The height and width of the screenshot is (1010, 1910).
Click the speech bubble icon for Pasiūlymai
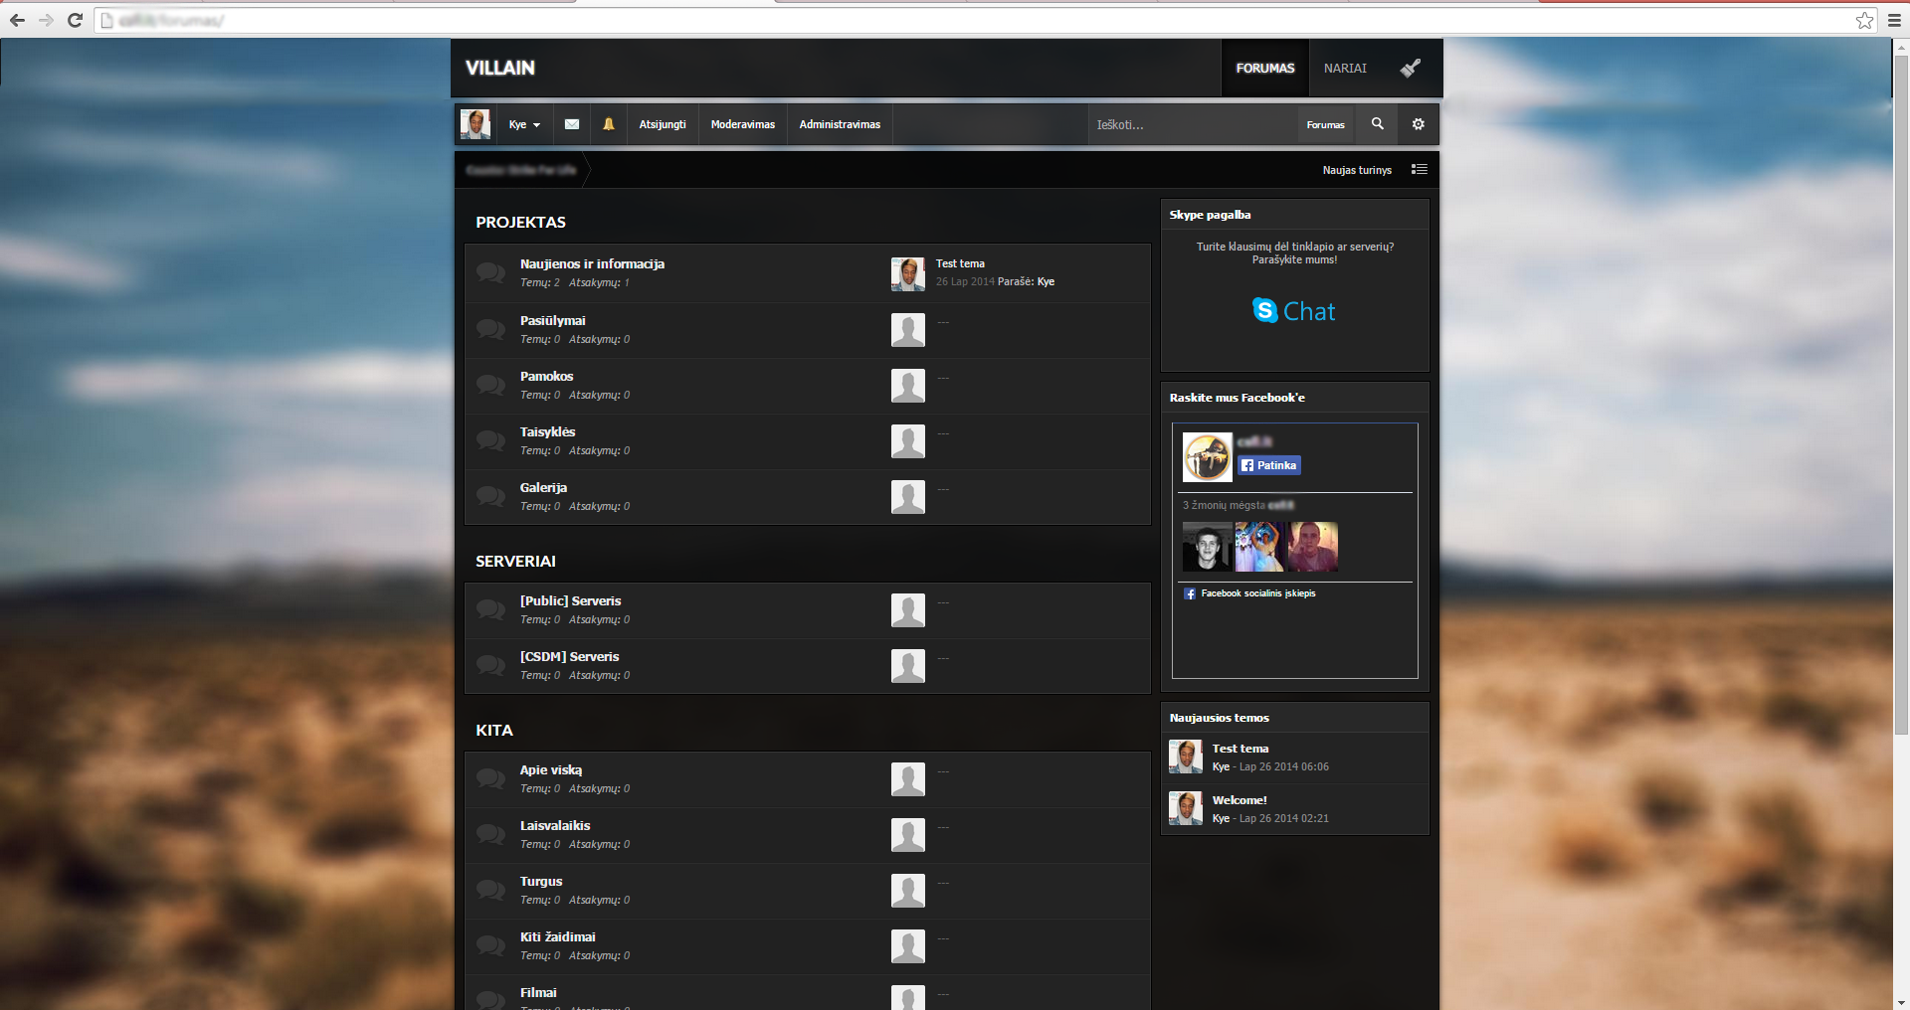(490, 329)
